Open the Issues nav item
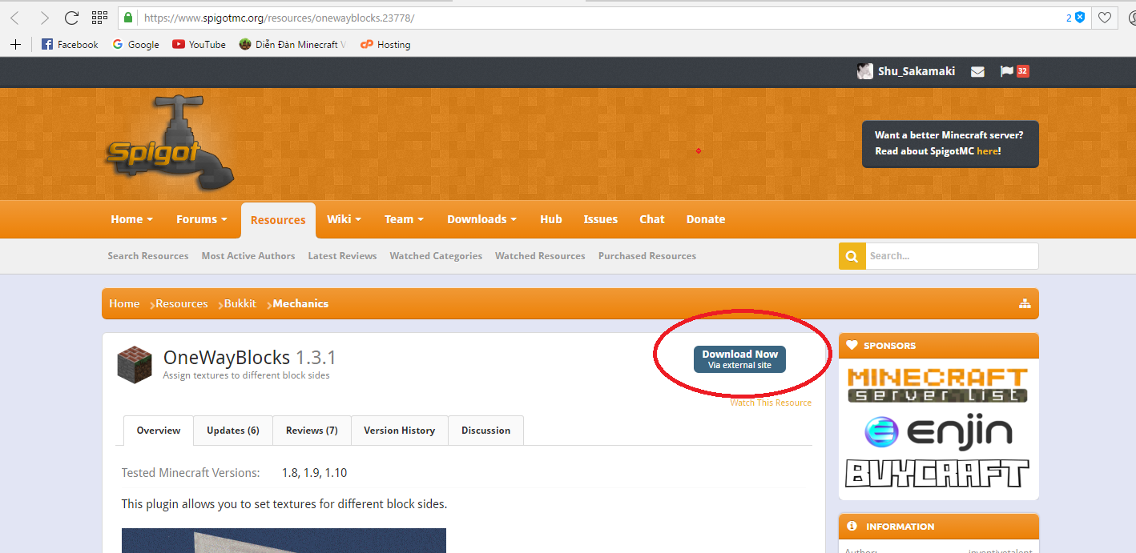The image size is (1136, 553). click(601, 219)
